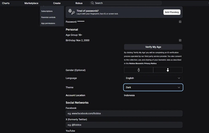Select the male gender icon option
This screenshot has height=133, width=209.
[x=138, y=70]
